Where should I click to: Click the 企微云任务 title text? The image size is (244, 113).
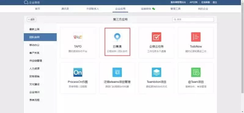[x=156, y=46]
